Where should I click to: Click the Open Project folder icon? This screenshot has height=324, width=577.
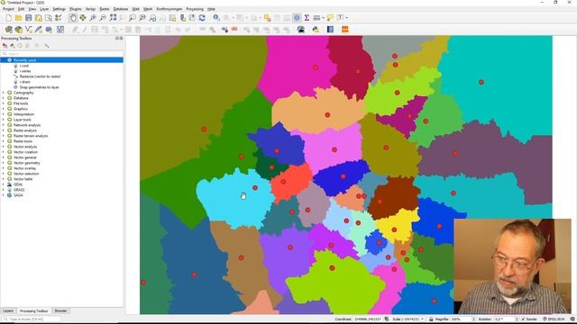(18, 18)
